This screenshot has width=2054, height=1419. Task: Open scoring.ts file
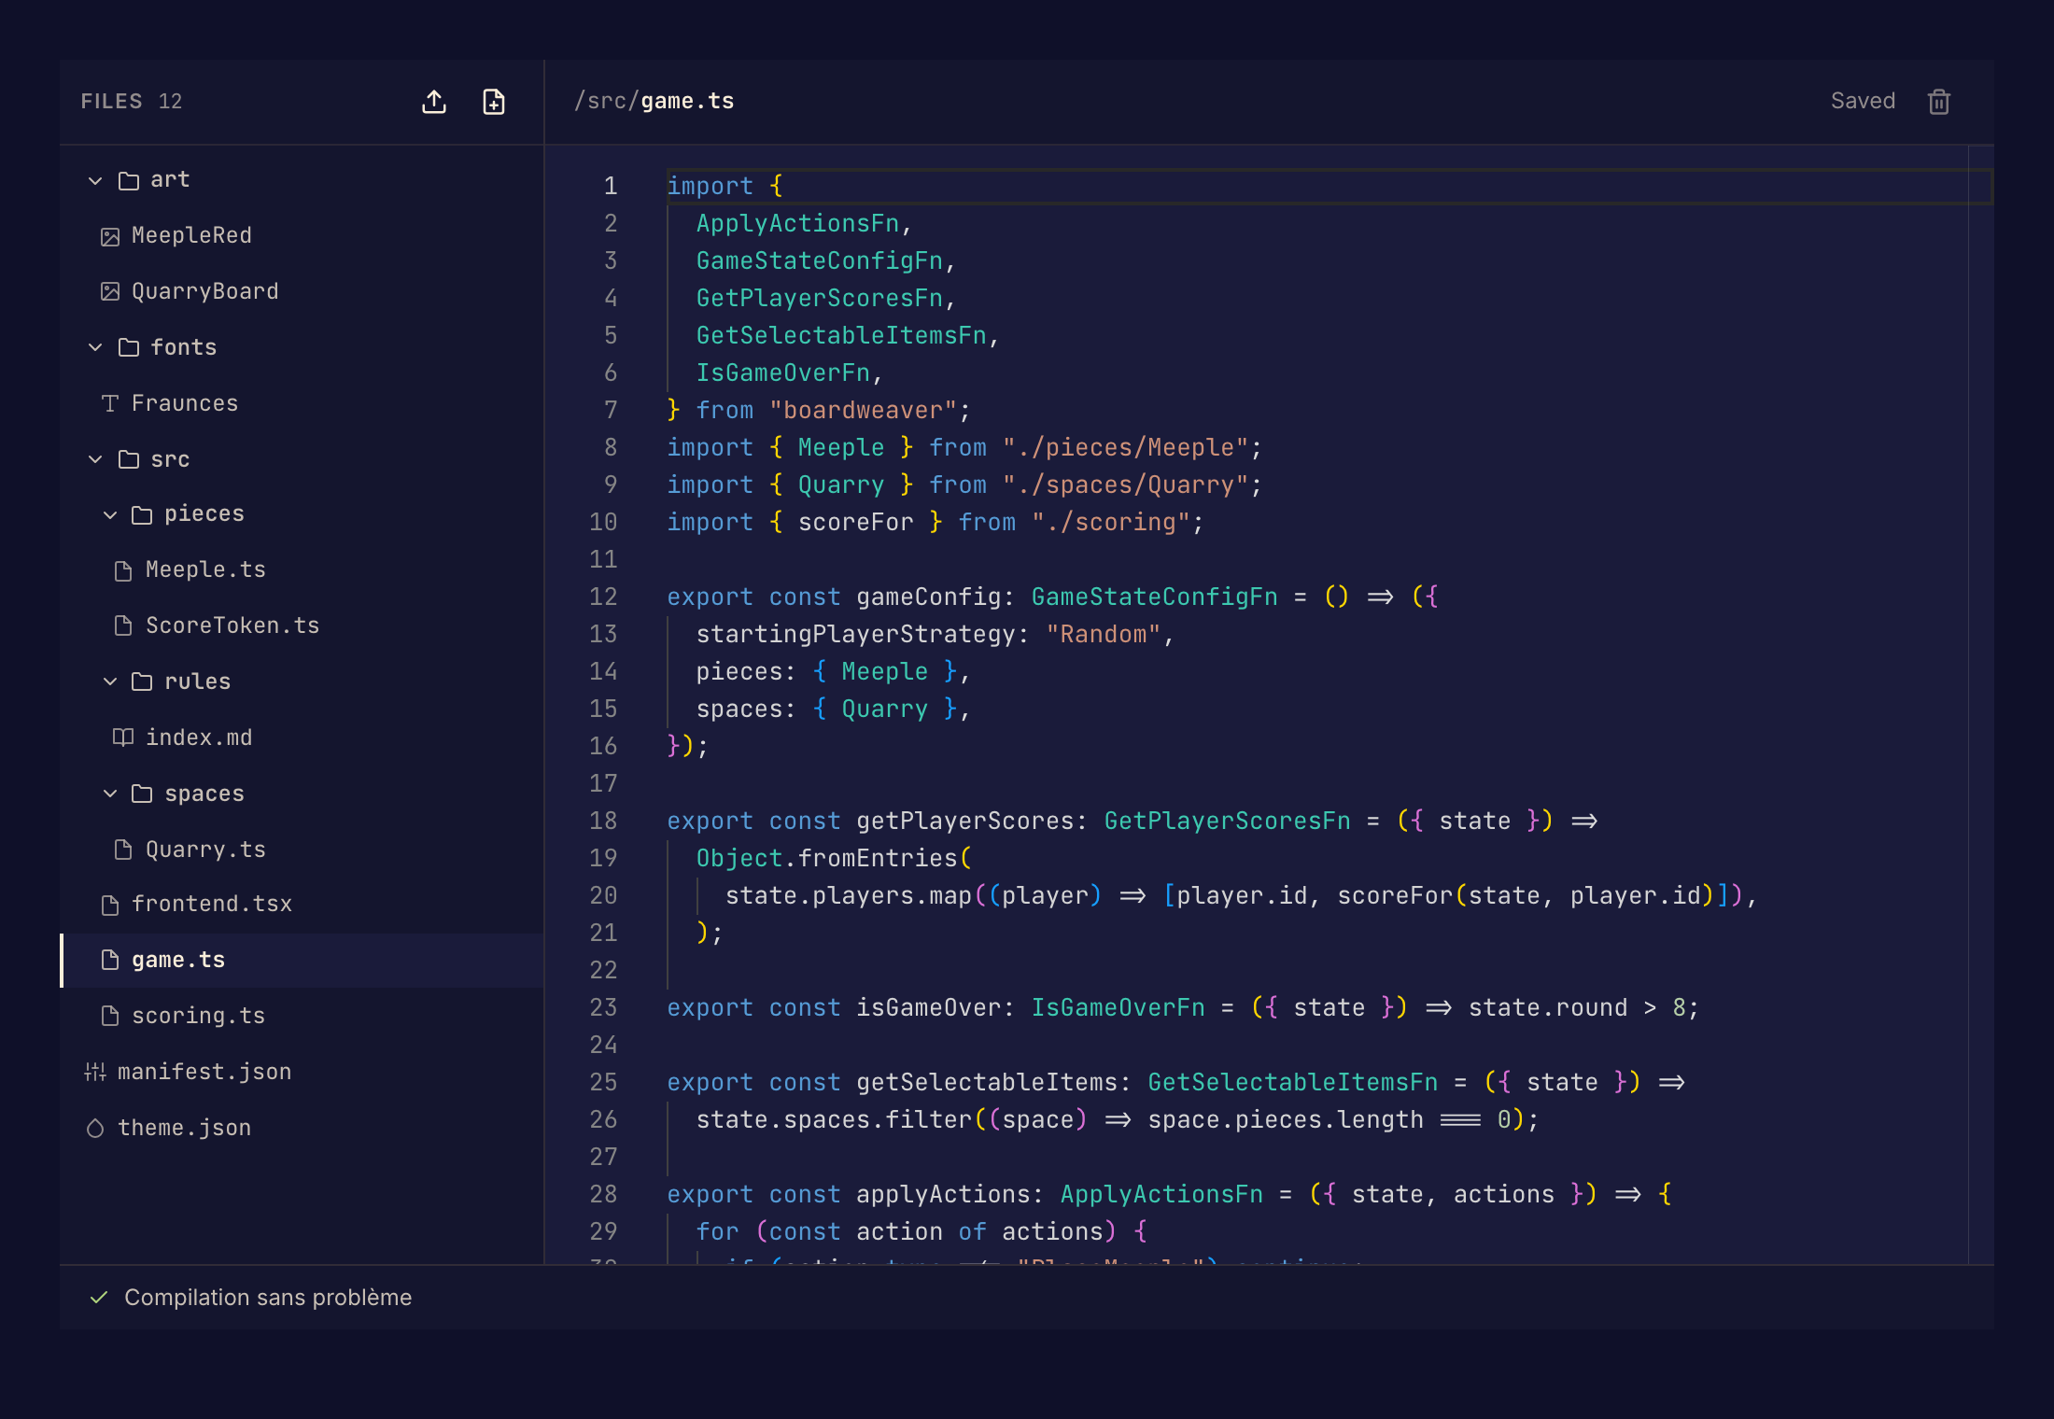pos(302,1016)
